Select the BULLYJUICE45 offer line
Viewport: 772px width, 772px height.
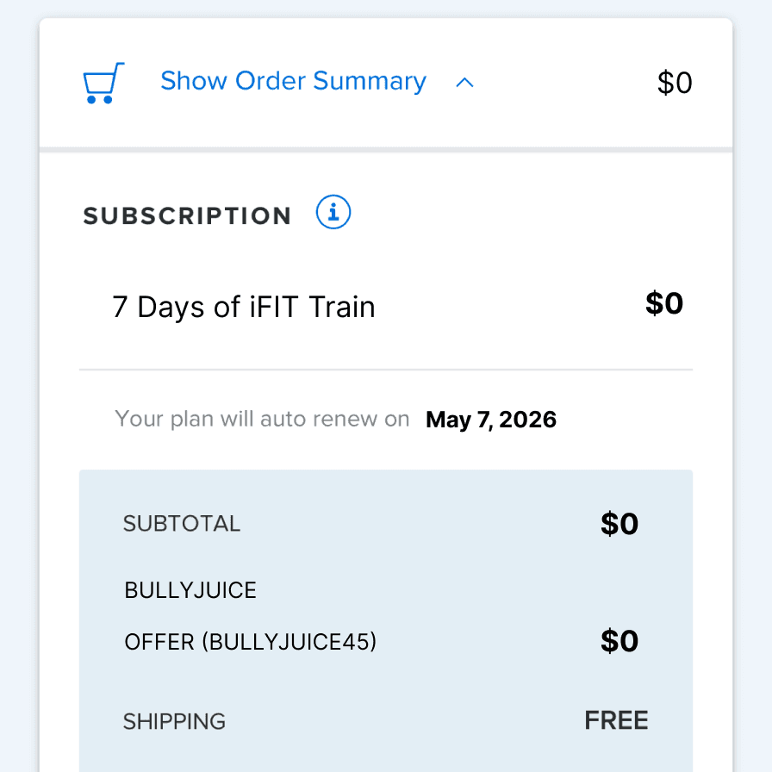click(250, 641)
